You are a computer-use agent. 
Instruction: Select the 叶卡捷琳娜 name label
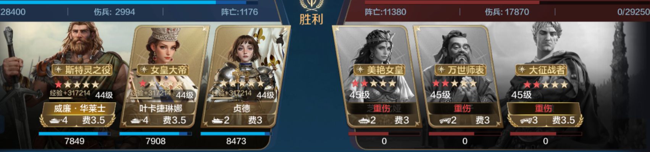pyautogui.click(x=161, y=109)
